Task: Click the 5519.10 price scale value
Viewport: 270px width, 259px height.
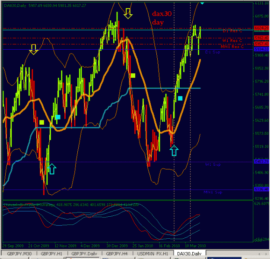Action: pyautogui.click(x=262, y=146)
